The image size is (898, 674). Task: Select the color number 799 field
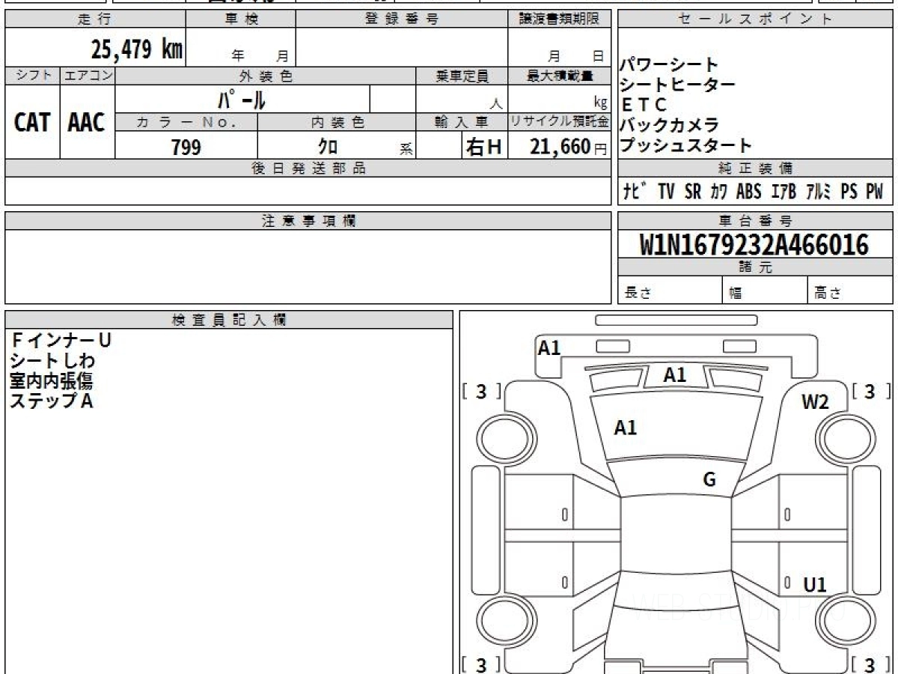click(186, 147)
